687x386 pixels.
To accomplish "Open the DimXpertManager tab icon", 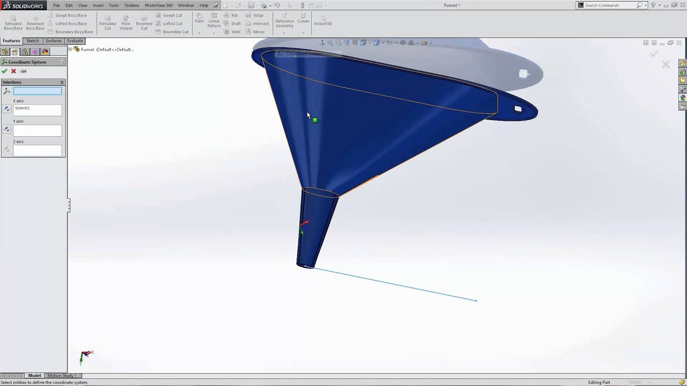I will pyautogui.click(x=35, y=52).
